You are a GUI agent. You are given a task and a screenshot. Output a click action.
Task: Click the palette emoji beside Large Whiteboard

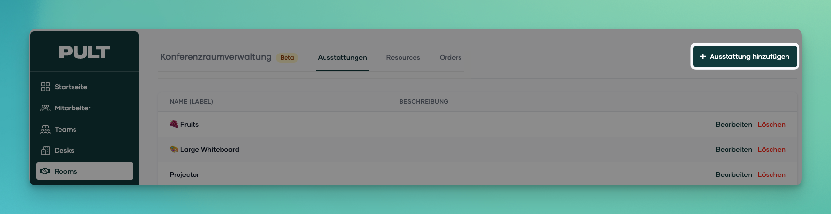174,149
